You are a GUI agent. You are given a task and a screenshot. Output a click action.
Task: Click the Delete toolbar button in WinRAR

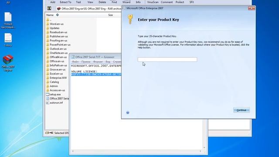102,2
